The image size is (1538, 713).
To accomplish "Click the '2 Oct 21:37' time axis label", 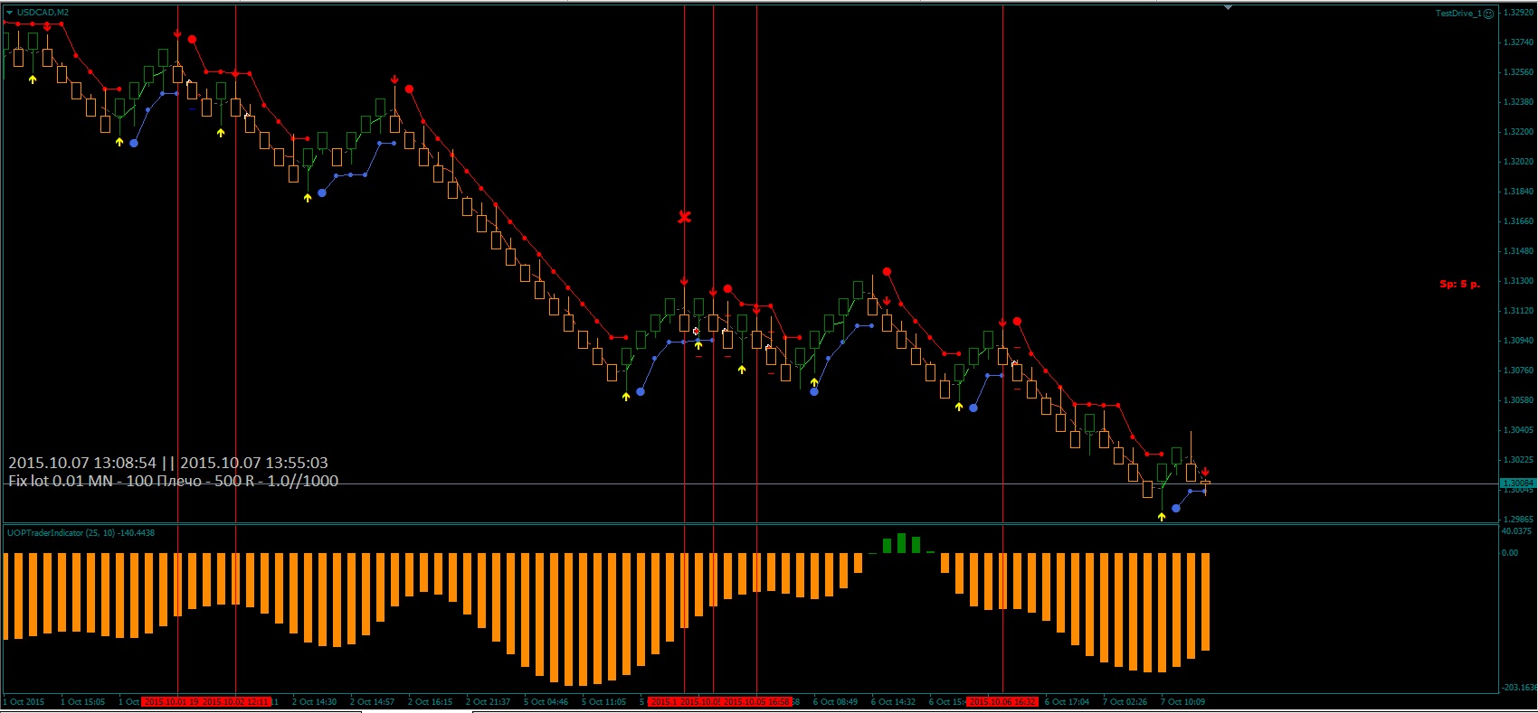I will [x=489, y=701].
